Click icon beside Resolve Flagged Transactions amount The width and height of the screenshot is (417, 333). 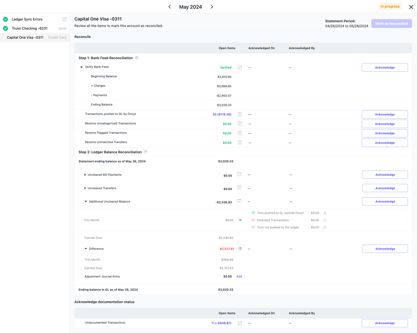click(240, 133)
